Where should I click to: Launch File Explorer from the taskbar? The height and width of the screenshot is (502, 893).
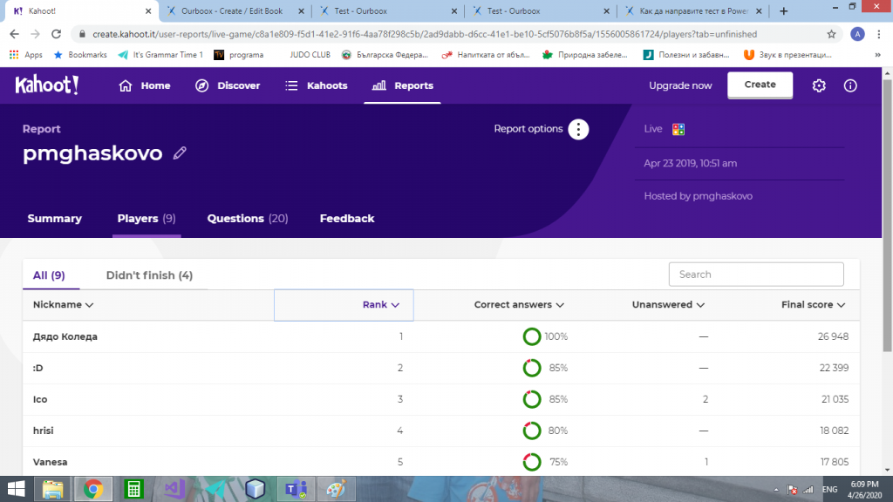53,489
